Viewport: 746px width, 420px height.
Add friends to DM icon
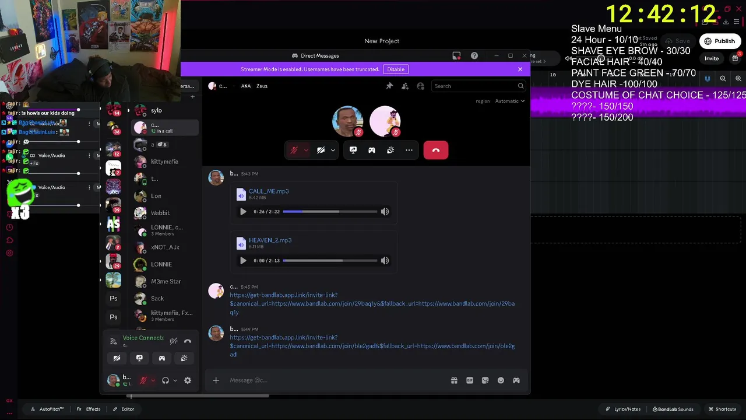[405, 86]
